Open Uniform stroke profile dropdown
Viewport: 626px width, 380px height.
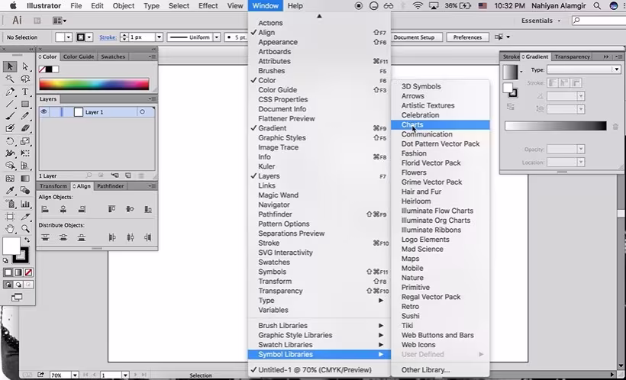point(217,37)
